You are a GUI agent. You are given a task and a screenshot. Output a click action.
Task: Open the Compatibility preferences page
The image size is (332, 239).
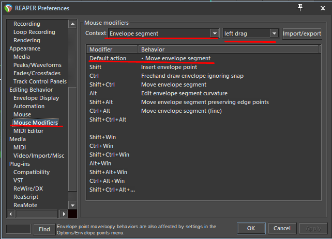coord(32,172)
